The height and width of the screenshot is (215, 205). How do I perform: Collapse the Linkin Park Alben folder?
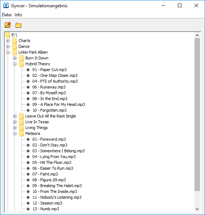tap(8, 52)
